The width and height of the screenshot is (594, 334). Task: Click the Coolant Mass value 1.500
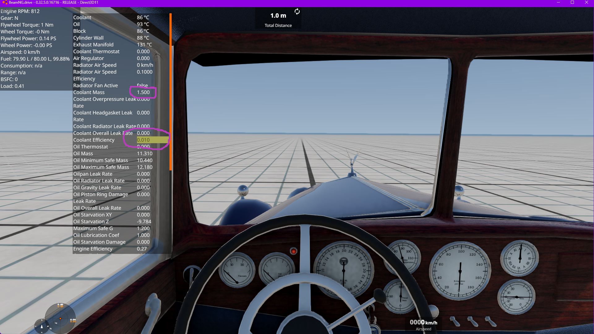pyautogui.click(x=143, y=92)
